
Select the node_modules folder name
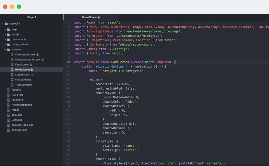20,44
